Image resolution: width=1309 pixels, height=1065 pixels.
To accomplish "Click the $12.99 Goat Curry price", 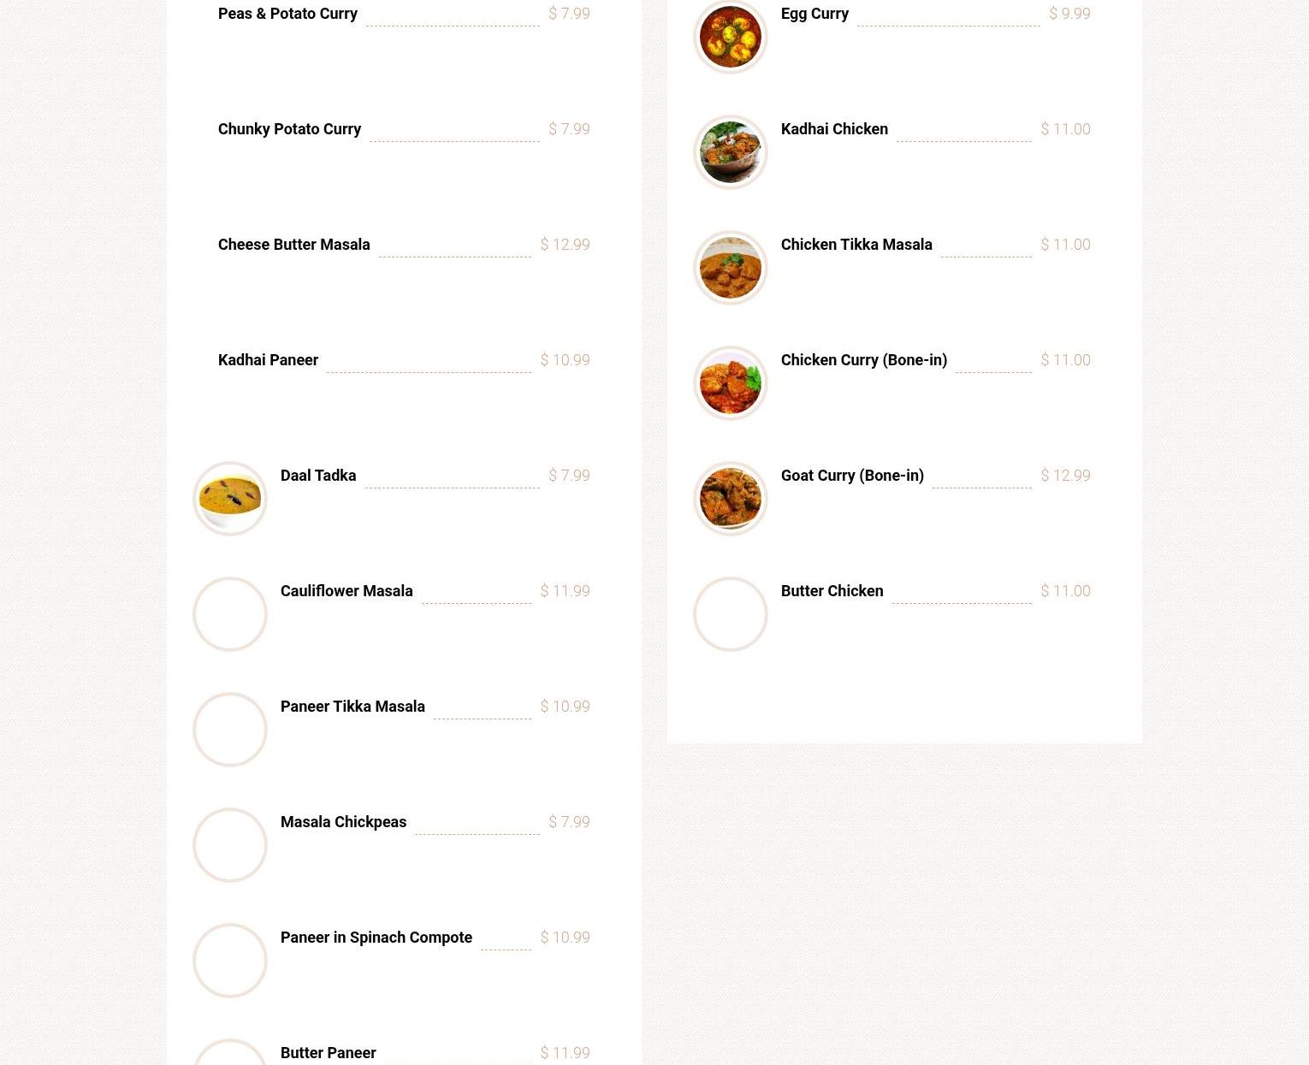I will pyautogui.click(x=1065, y=476).
